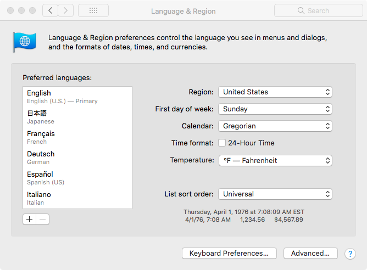Remove language with the minus button
The image size is (367, 270).
pos(43,220)
